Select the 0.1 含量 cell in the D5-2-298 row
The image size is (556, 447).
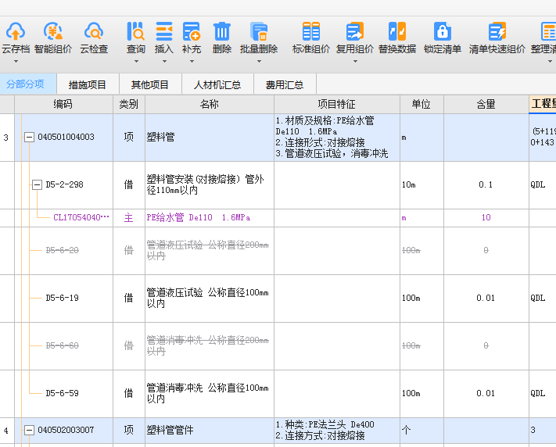(x=486, y=184)
